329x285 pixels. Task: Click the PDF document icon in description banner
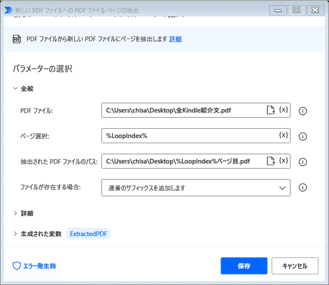tap(17, 39)
